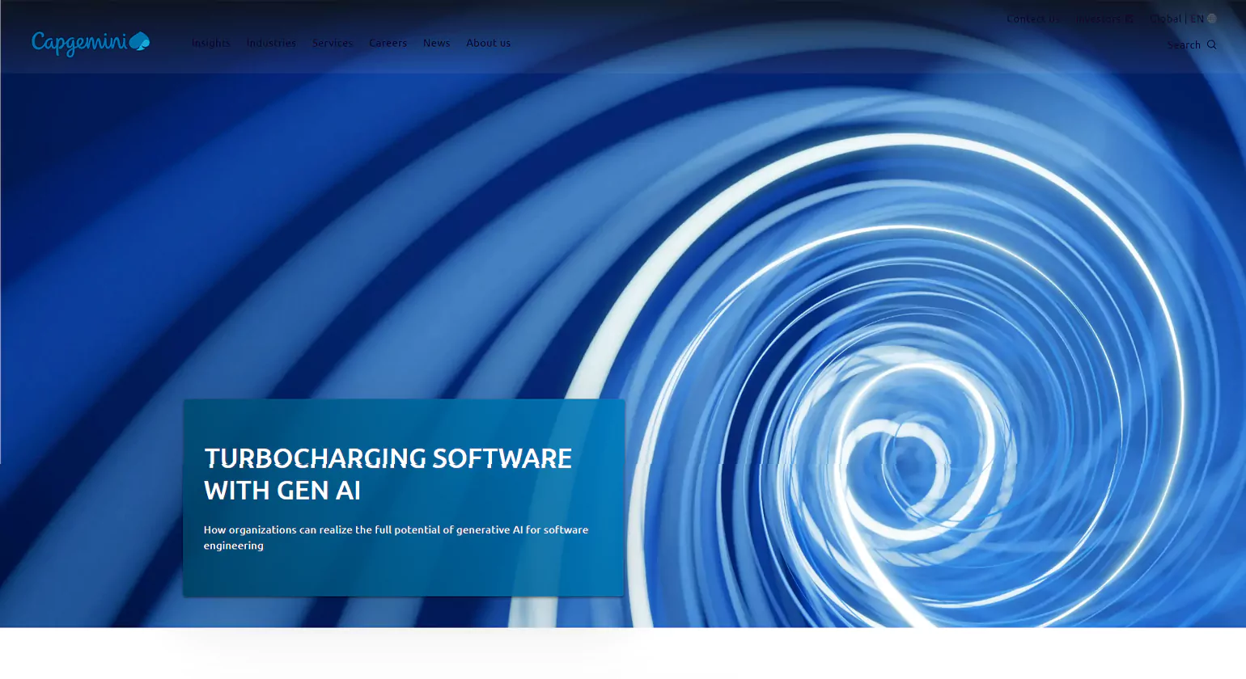Click the Contact us link
1246x679 pixels.
[1032, 19]
